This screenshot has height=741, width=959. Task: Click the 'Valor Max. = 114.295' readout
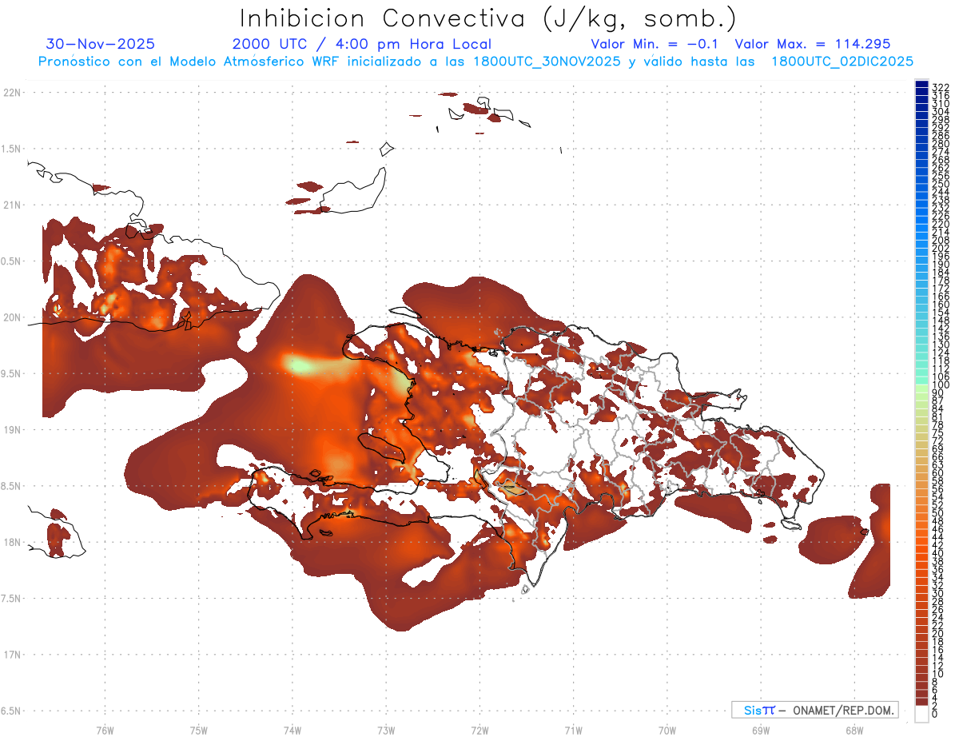pyautogui.click(x=812, y=44)
